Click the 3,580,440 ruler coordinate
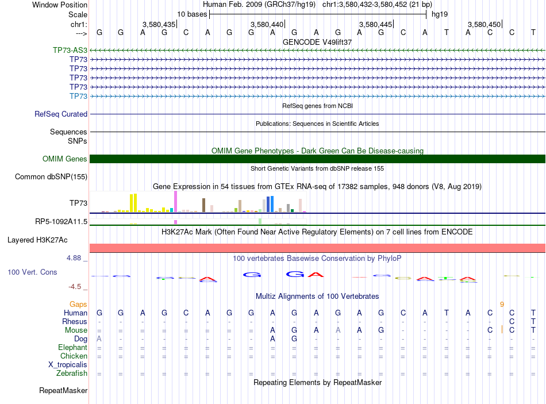This screenshot has width=546, height=404. coord(267,24)
